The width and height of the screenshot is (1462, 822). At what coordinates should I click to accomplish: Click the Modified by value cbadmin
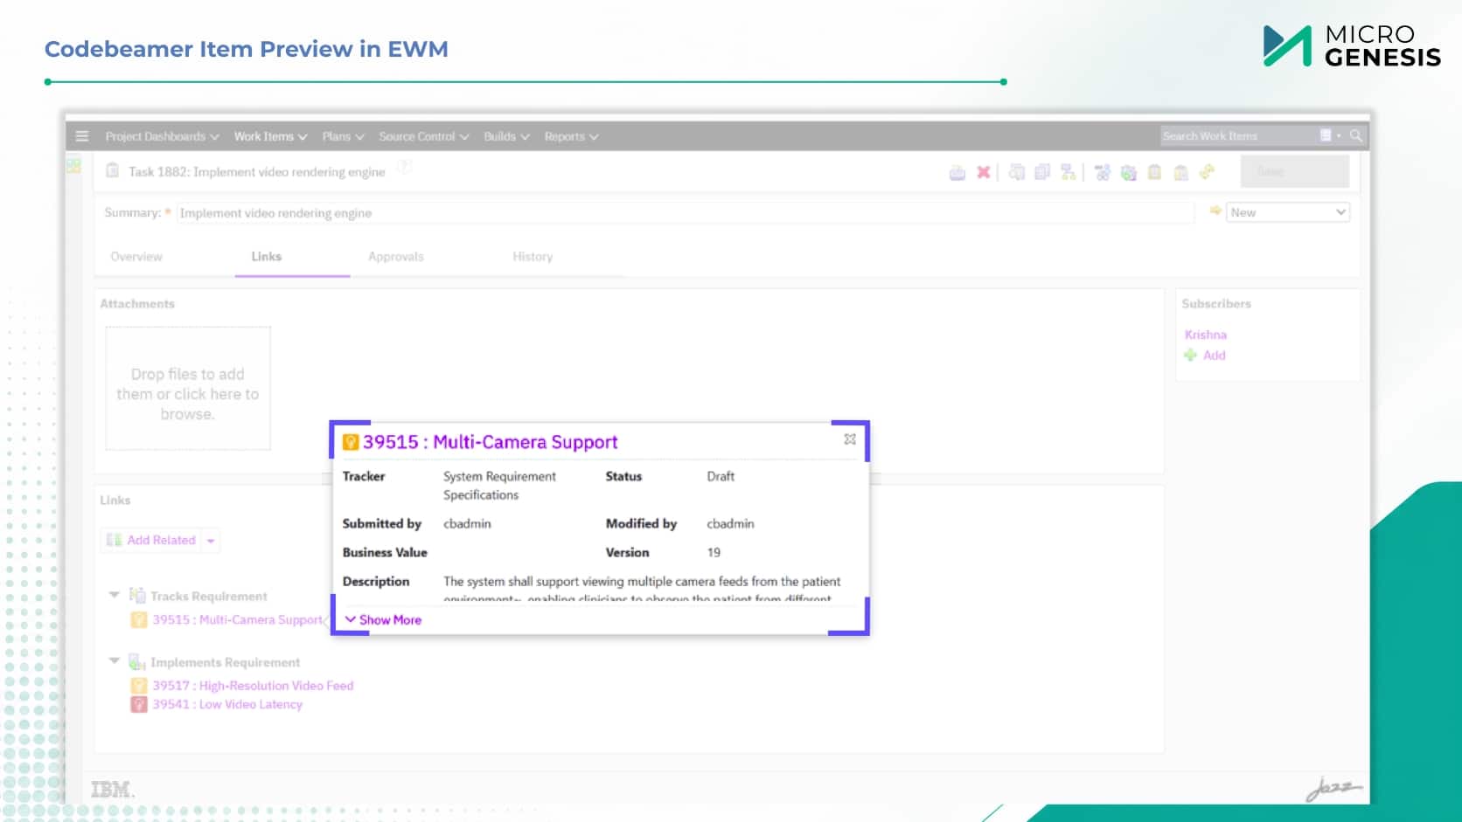730,523
